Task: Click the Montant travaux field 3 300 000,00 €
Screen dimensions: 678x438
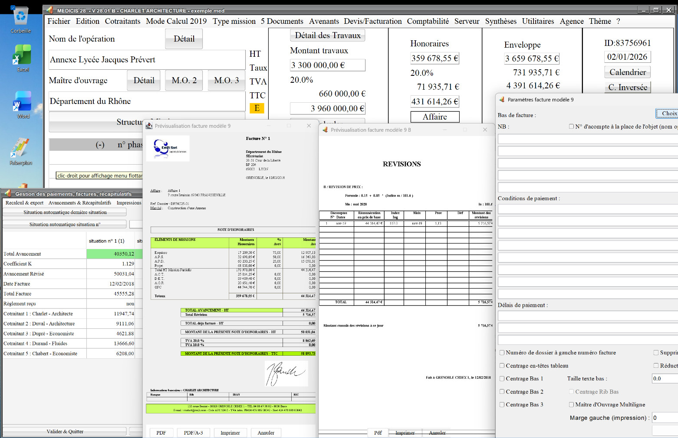Action: (328, 65)
